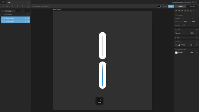This screenshot has height=112, width=199.
Task: Distribute selection vertically
Action: (x=197, y=11)
